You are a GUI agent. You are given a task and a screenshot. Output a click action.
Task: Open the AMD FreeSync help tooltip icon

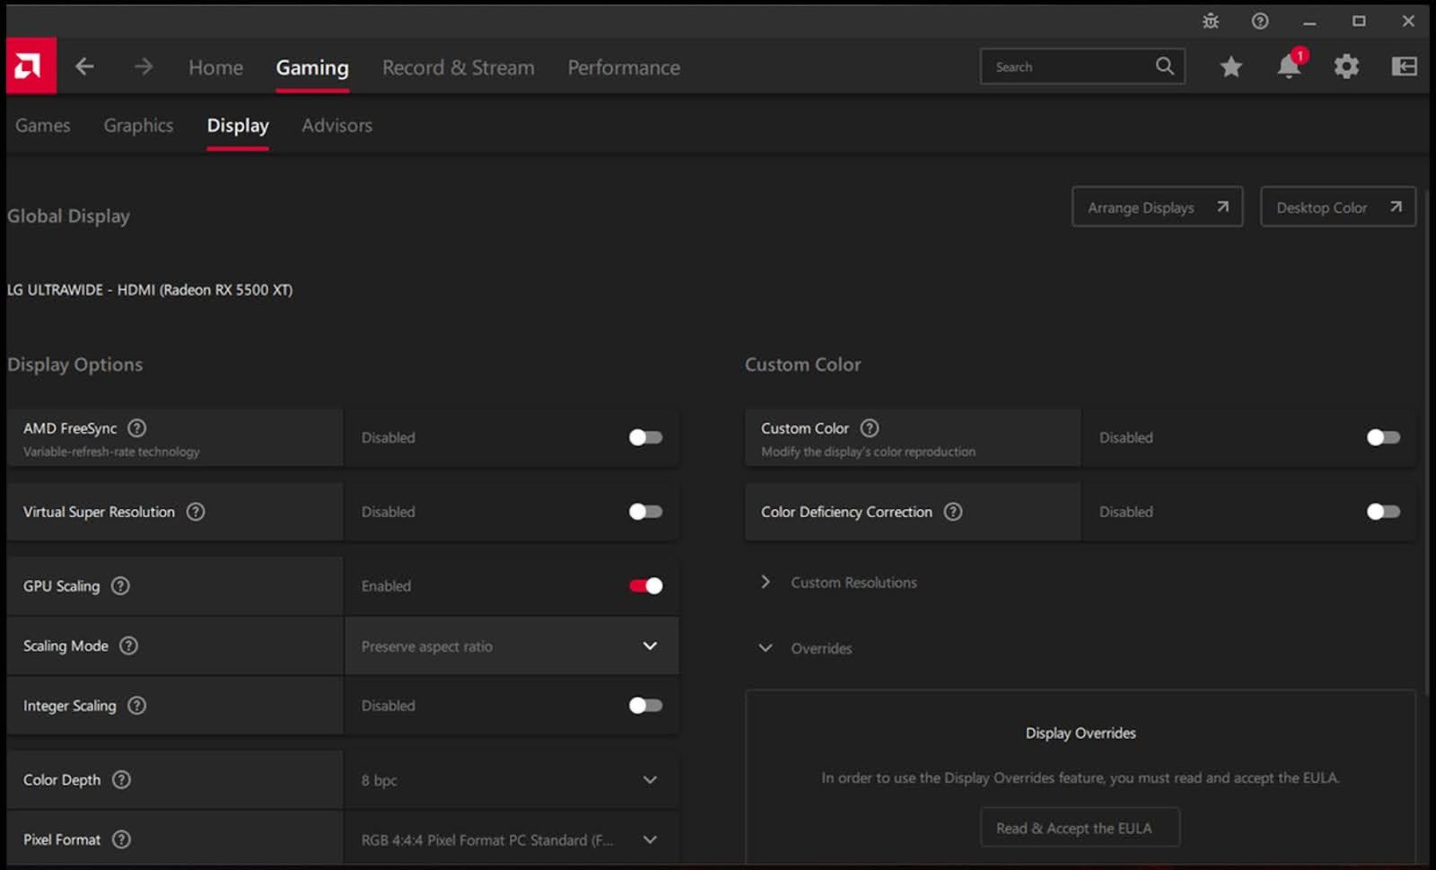tap(136, 429)
